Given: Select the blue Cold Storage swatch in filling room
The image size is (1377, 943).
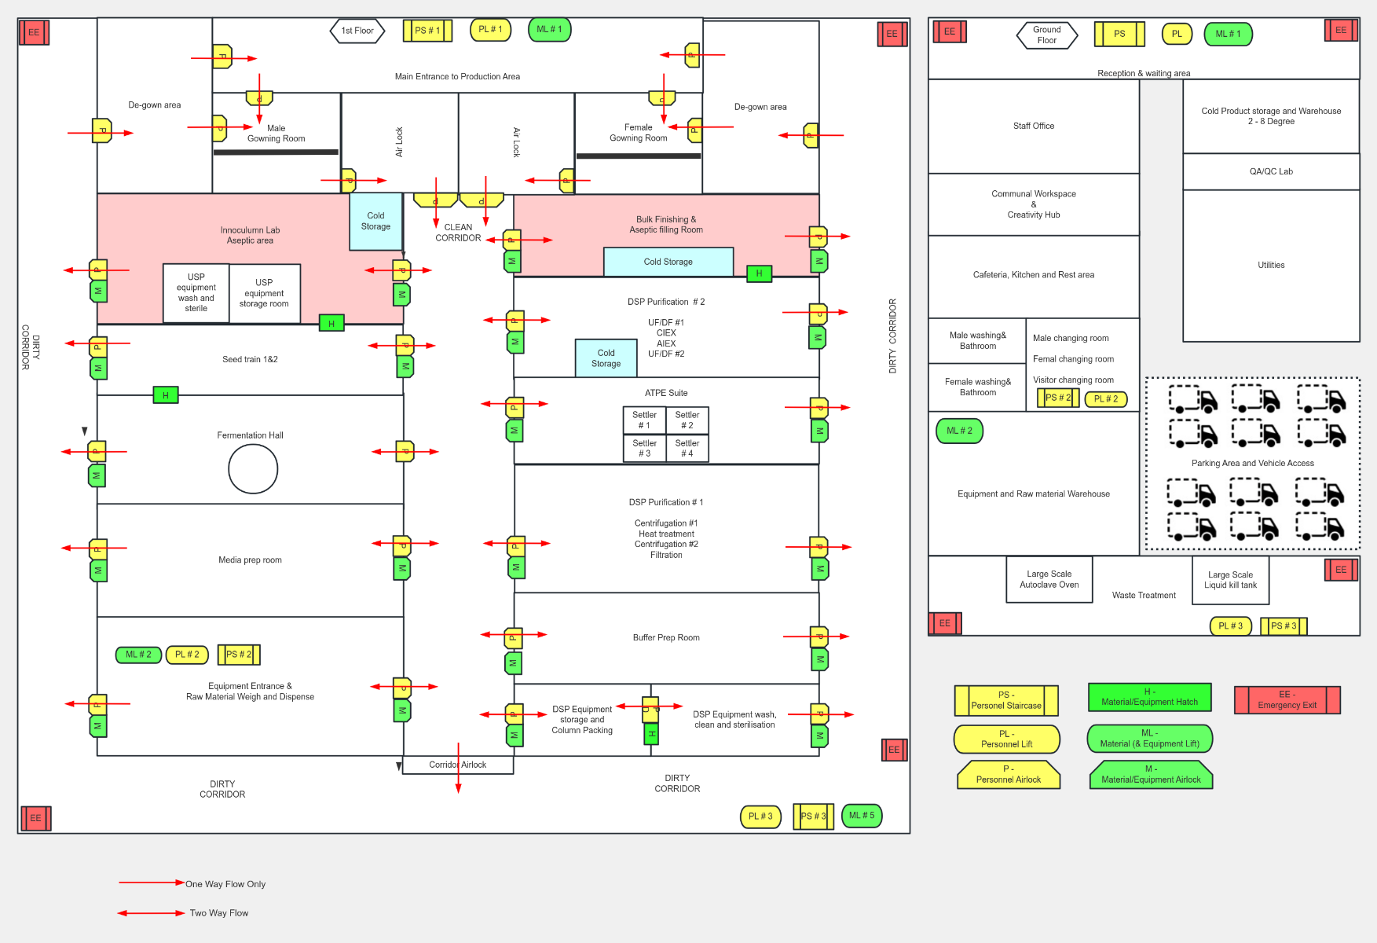Looking at the screenshot, I should [667, 261].
